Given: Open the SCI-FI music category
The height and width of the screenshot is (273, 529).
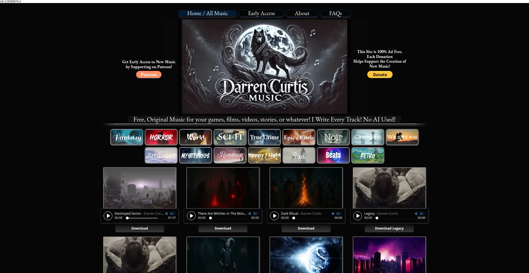Looking at the screenshot, I should coord(230,137).
